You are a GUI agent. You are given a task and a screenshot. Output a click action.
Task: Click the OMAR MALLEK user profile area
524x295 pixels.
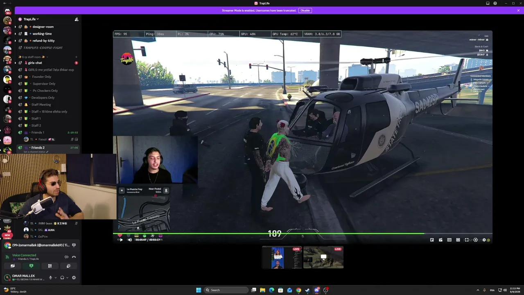click(x=25, y=277)
